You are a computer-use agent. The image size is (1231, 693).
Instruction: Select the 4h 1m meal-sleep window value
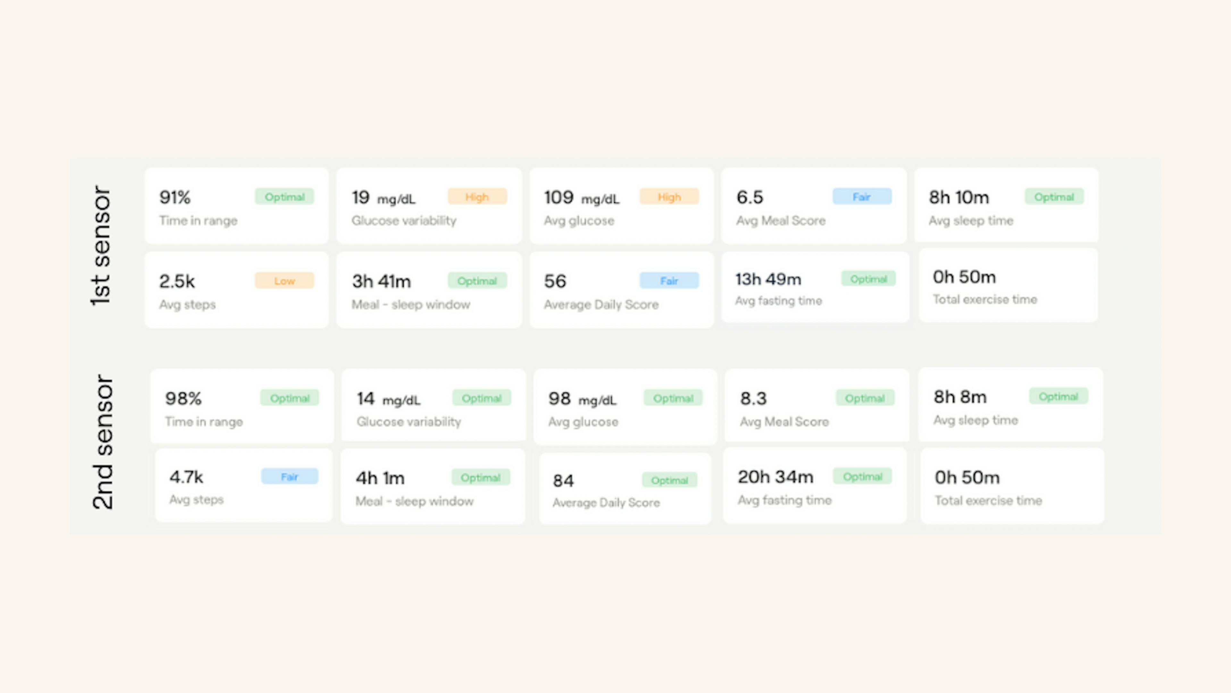380,478
